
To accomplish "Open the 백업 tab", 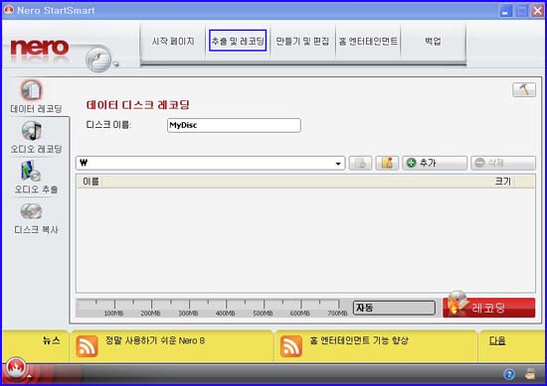I will point(433,41).
